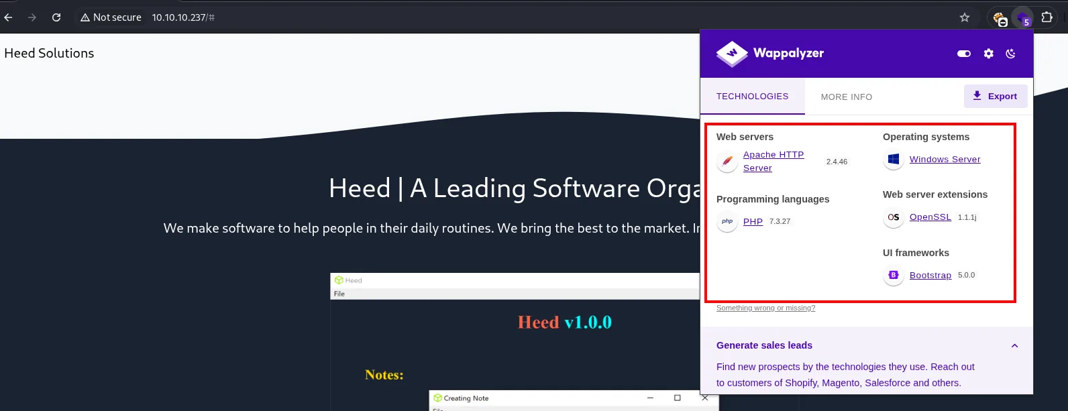Click the Web servers category heading
1068x411 pixels.
click(x=745, y=137)
